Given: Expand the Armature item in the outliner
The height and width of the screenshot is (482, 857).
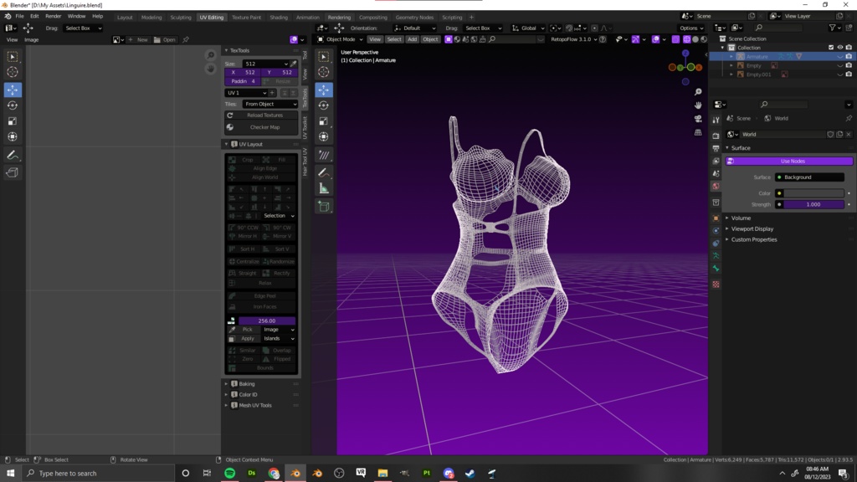Looking at the screenshot, I should coord(731,56).
